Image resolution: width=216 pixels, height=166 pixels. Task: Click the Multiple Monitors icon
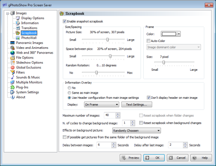pos(12,82)
